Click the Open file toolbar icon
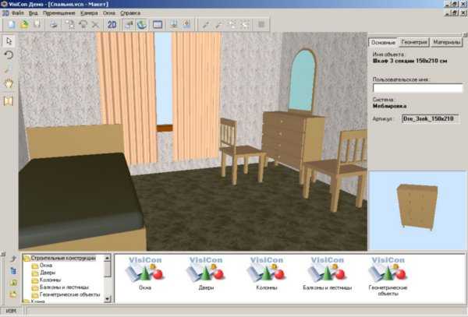 point(23,25)
